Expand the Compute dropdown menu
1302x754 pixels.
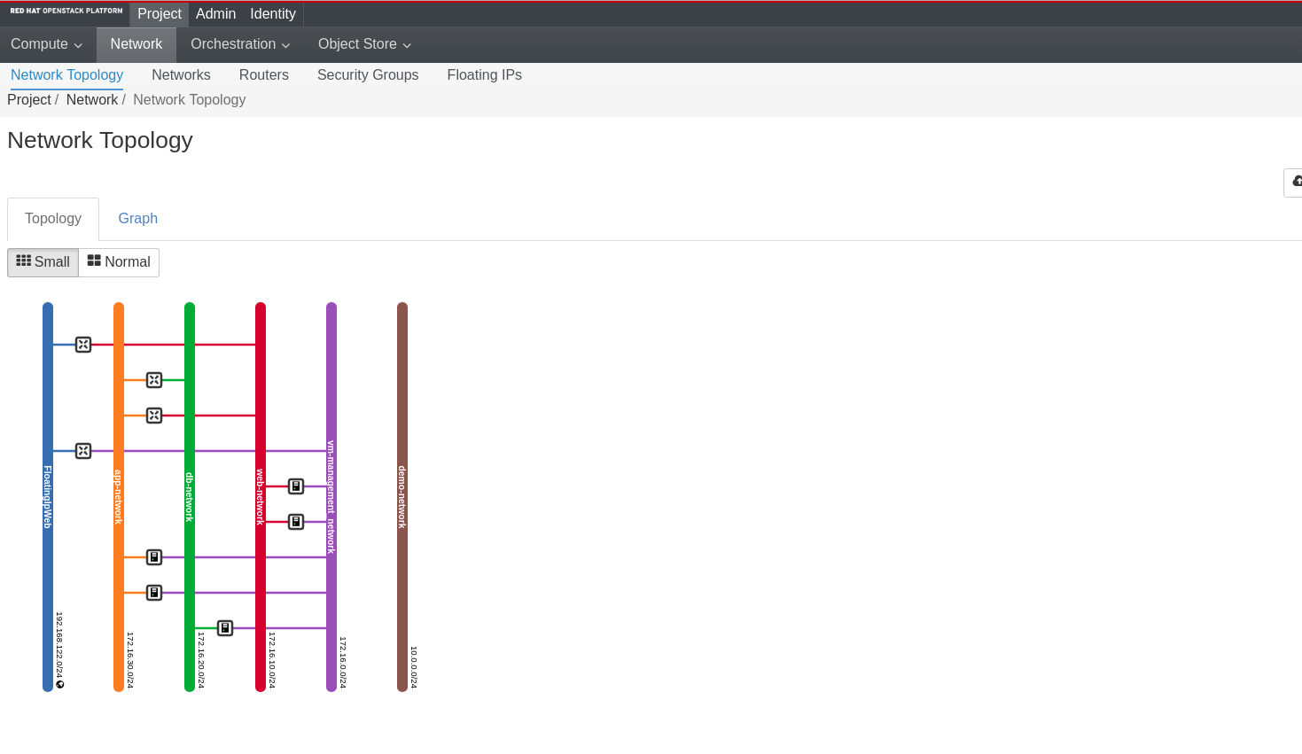click(x=46, y=44)
